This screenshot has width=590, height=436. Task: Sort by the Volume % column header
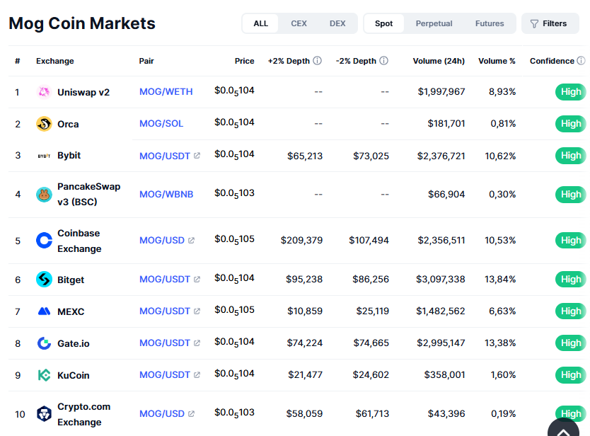[x=497, y=61]
